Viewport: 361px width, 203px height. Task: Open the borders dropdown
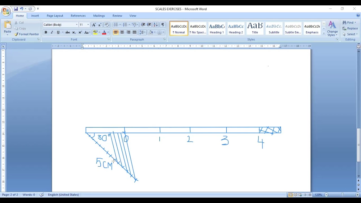pyautogui.click(x=163, y=32)
